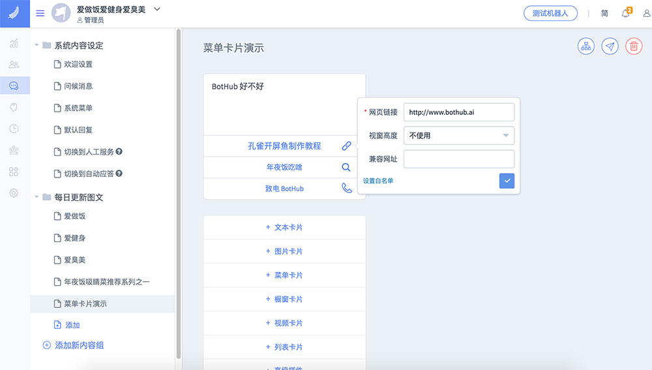Open the user profile icon

pos(647,13)
